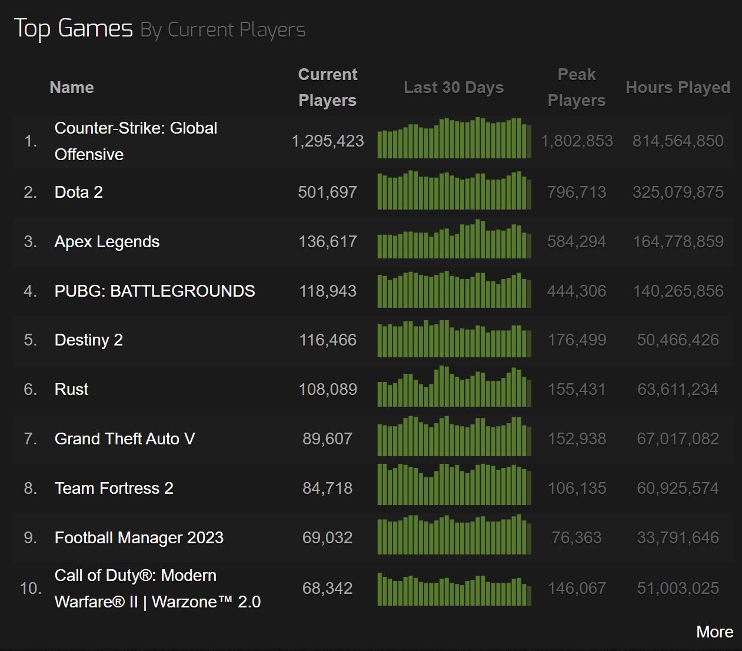
Task: View Counter-Strike 30-day player chart
Action: (x=454, y=138)
